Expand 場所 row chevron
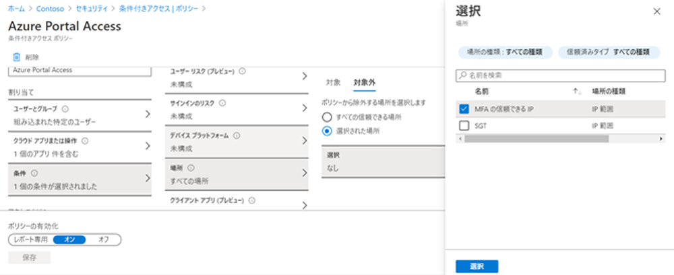 coord(305,173)
